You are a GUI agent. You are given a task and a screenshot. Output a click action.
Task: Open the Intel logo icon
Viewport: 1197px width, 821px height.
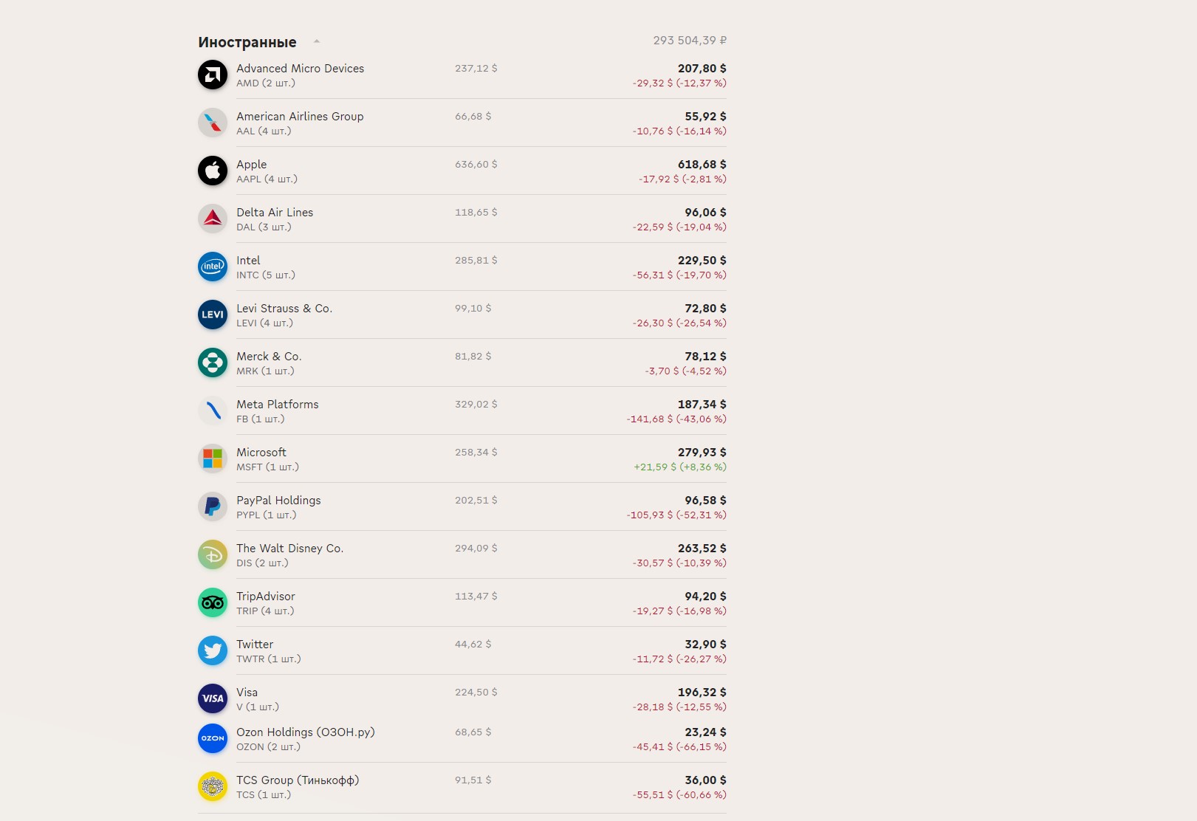[x=213, y=267]
